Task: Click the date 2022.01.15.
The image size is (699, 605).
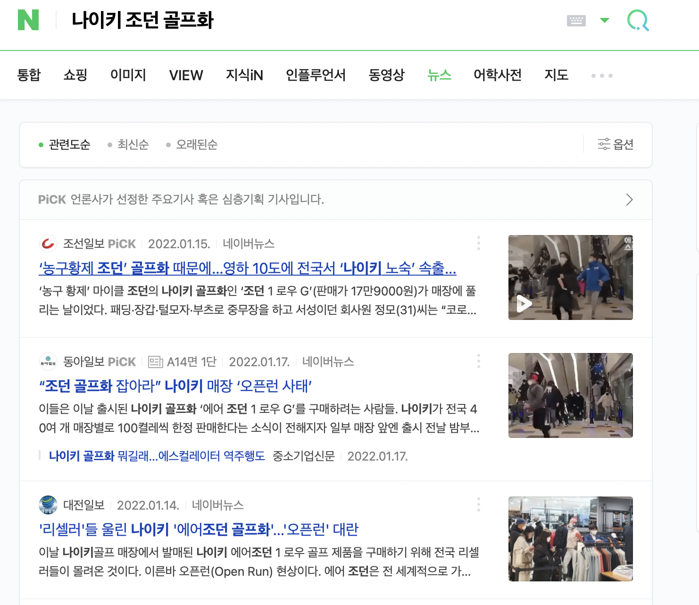Action: click(179, 244)
